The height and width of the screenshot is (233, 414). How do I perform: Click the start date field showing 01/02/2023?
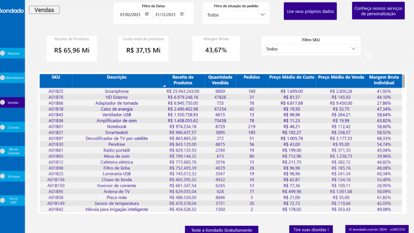click(x=131, y=15)
